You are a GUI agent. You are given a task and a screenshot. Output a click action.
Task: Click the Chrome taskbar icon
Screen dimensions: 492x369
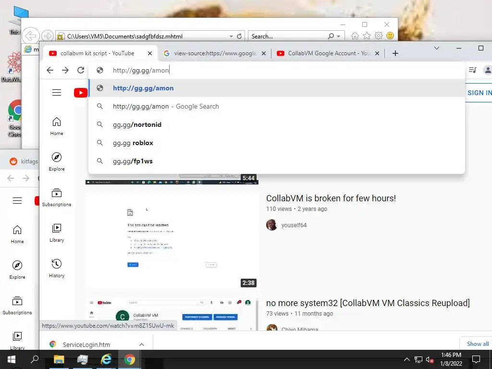click(x=130, y=359)
